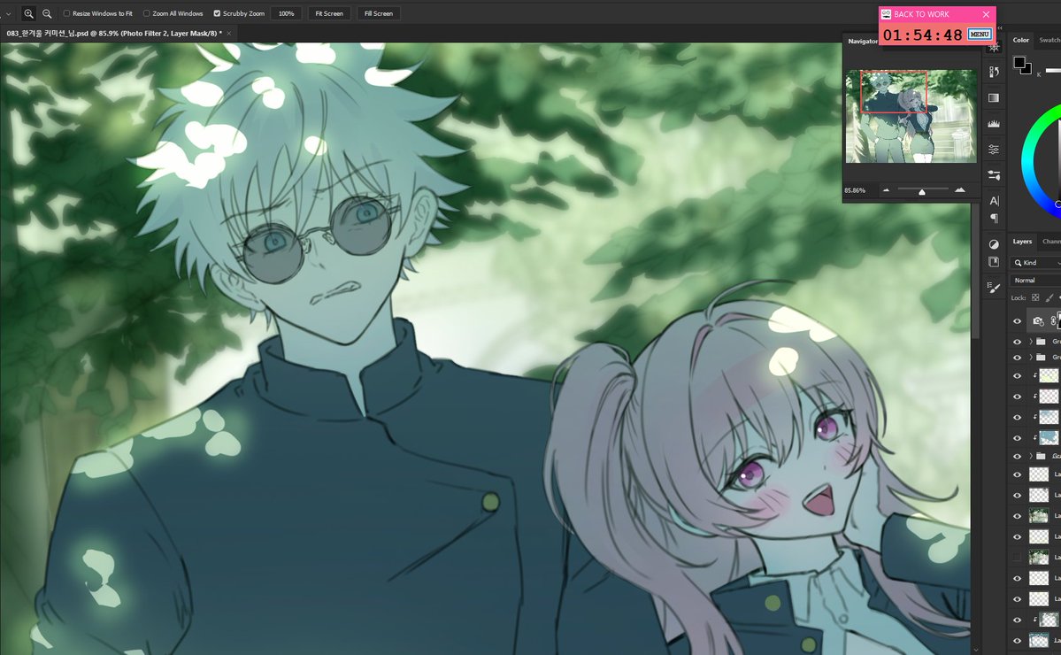Hide the Photo Filter 2 layer eye
The image size is (1061, 655).
tap(1017, 321)
